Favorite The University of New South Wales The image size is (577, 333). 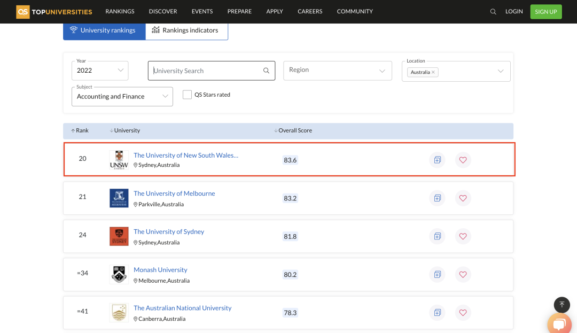point(463,160)
